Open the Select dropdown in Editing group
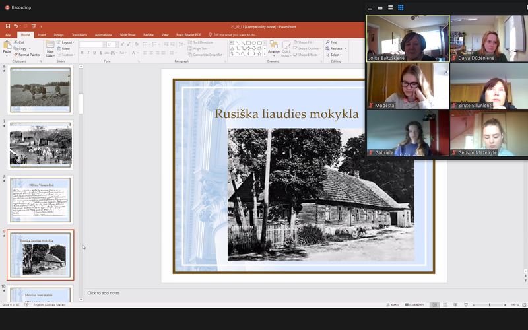 pyautogui.click(x=335, y=55)
